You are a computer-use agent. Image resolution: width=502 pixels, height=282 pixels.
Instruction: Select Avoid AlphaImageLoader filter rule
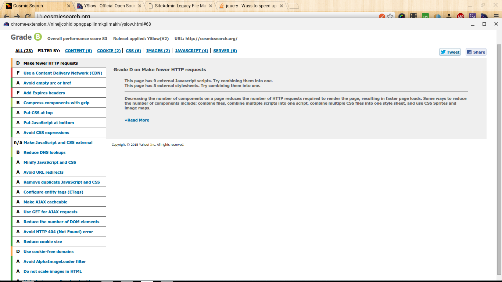58,261
